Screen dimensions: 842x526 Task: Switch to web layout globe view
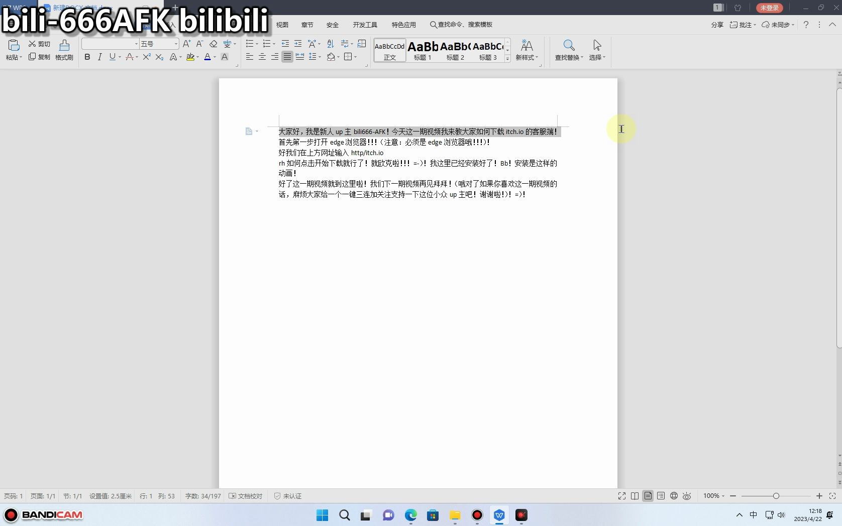[674, 496]
